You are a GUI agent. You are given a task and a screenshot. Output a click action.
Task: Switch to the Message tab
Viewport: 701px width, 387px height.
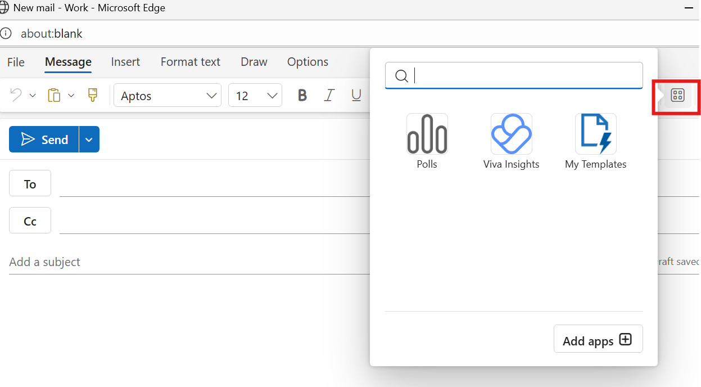(68, 62)
